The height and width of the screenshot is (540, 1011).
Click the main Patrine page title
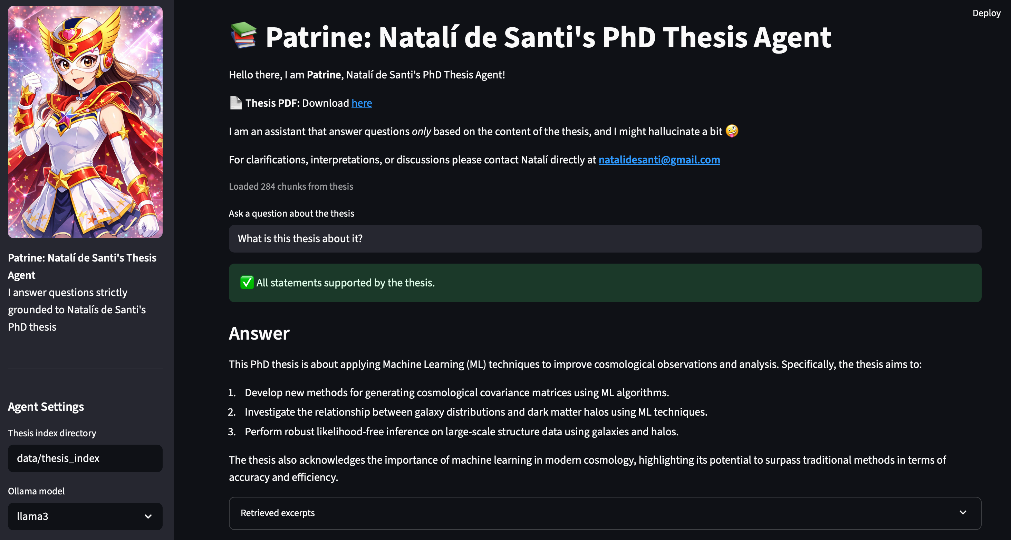pyautogui.click(x=548, y=37)
